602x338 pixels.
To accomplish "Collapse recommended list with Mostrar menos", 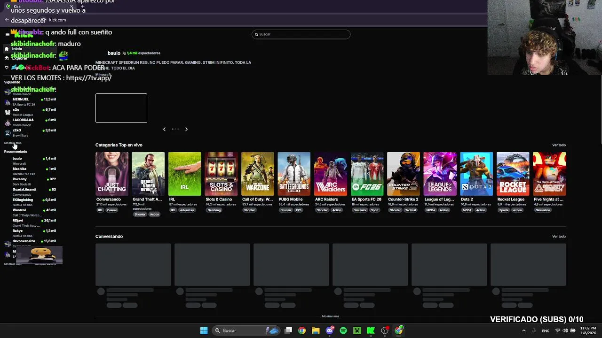I will coord(46,264).
